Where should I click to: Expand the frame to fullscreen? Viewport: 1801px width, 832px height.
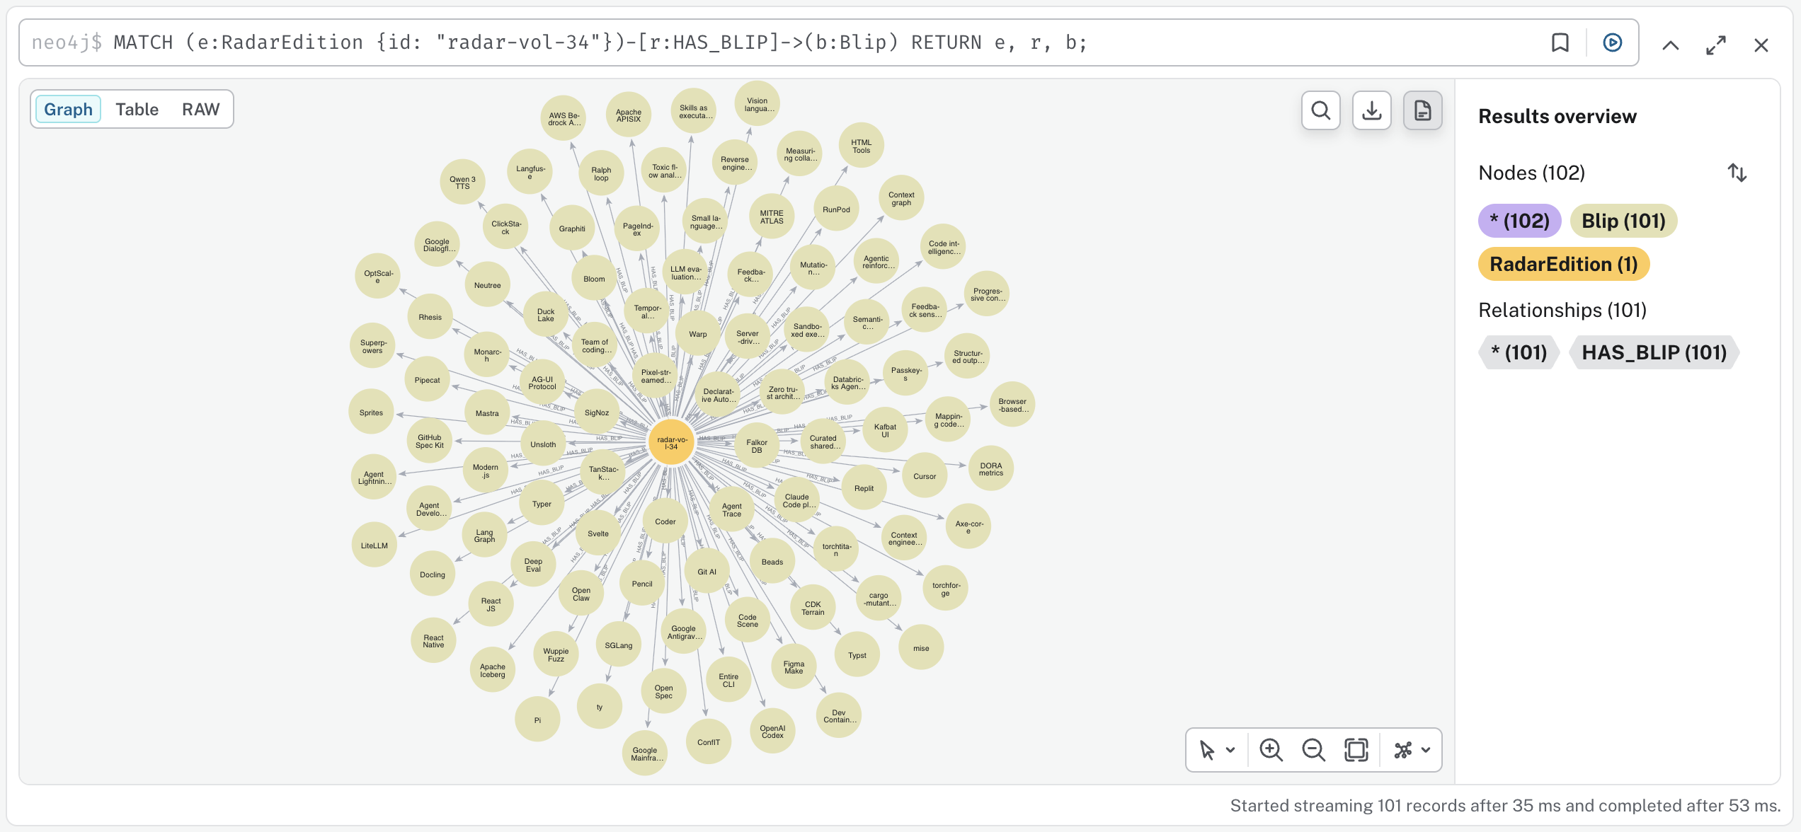tap(1715, 45)
